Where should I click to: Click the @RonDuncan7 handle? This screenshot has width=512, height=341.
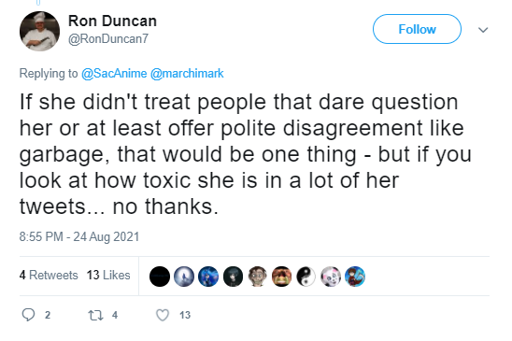[108, 39]
